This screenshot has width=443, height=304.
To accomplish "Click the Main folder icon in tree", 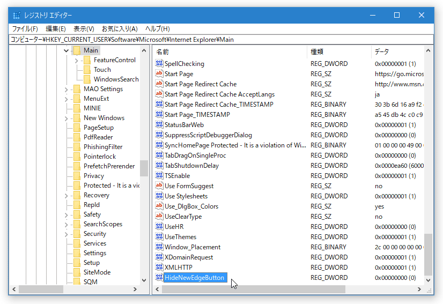I will pos(77,50).
